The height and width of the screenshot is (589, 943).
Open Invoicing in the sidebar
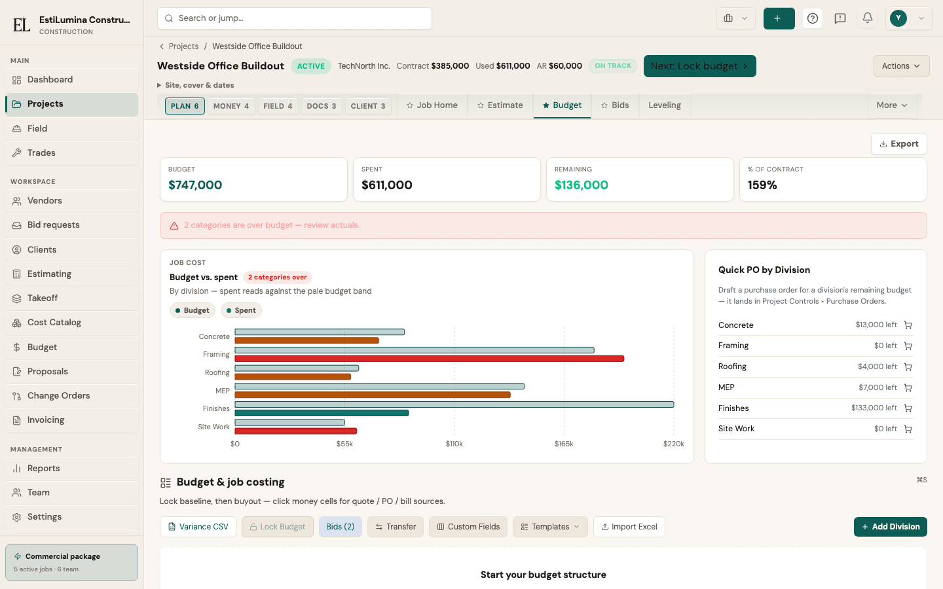[71, 420]
